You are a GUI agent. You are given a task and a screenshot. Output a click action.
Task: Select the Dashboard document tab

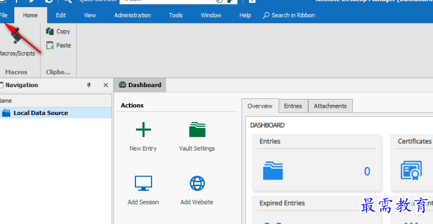click(140, 85)
